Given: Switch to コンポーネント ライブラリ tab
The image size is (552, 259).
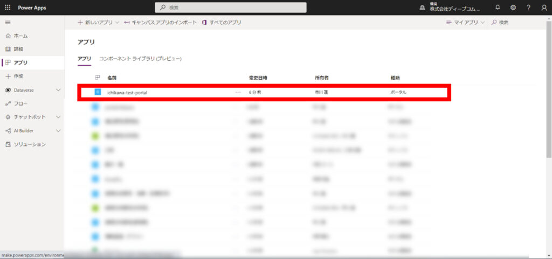Looking at the screenshot, I should click(x=140, y=58).
